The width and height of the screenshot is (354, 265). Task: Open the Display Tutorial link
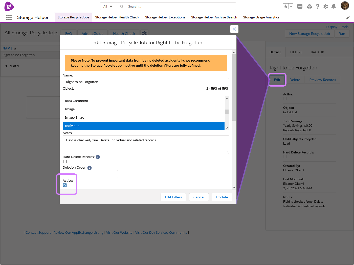[338, 27]
